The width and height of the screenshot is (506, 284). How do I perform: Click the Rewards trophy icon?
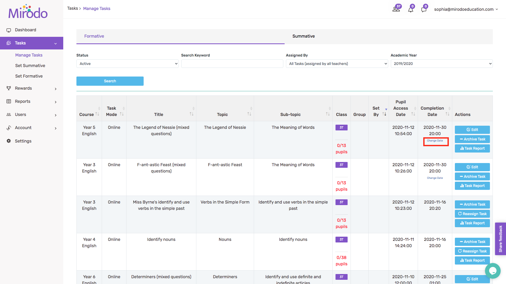click(x=9, y=88)
